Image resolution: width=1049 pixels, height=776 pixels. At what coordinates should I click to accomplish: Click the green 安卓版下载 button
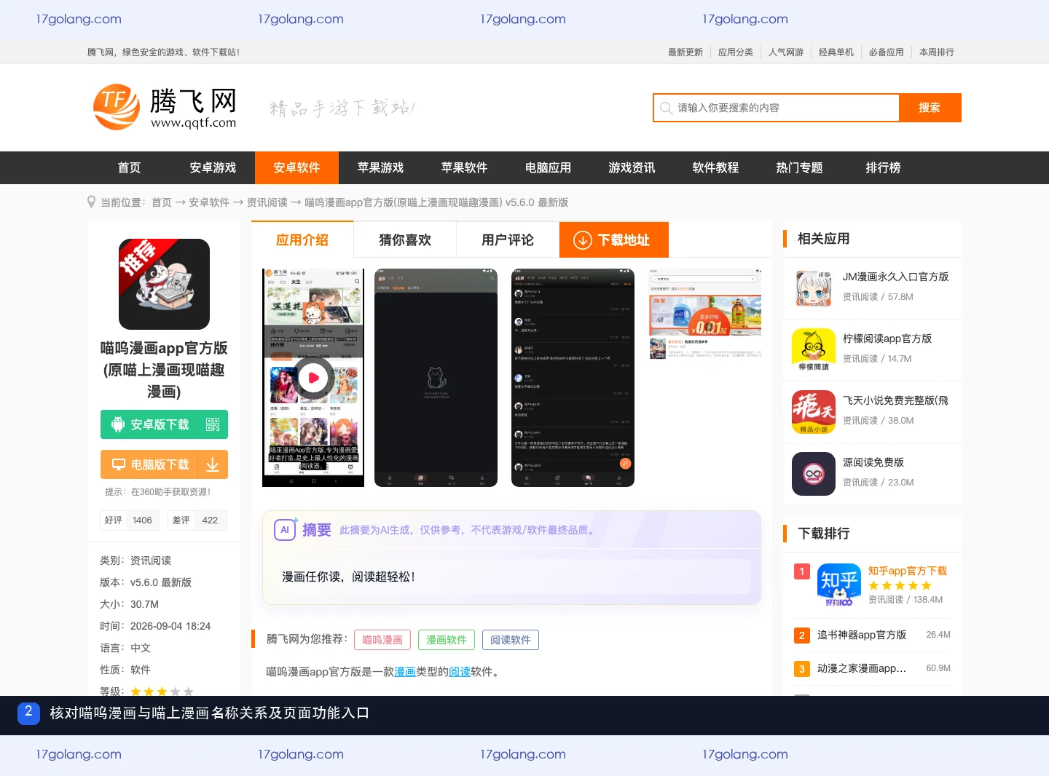[x=164, y=424]
